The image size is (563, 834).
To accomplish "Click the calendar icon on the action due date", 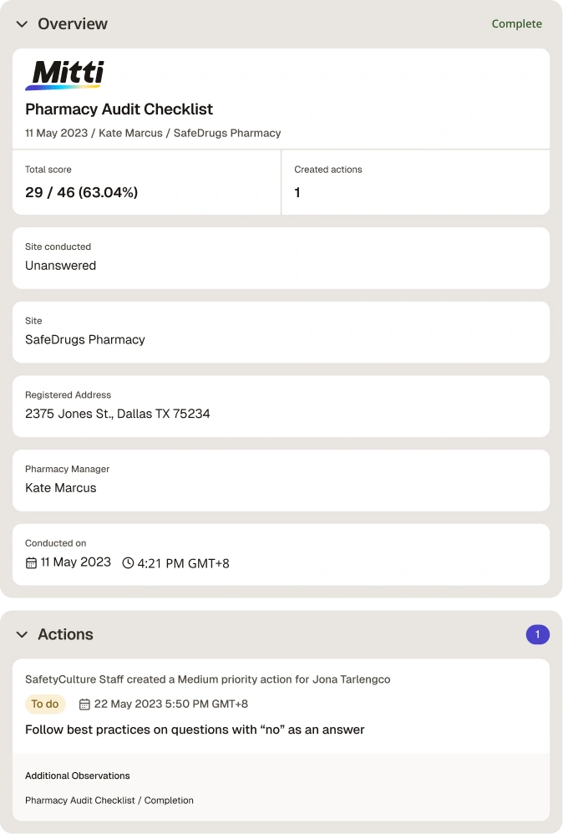I will point(84,704).
